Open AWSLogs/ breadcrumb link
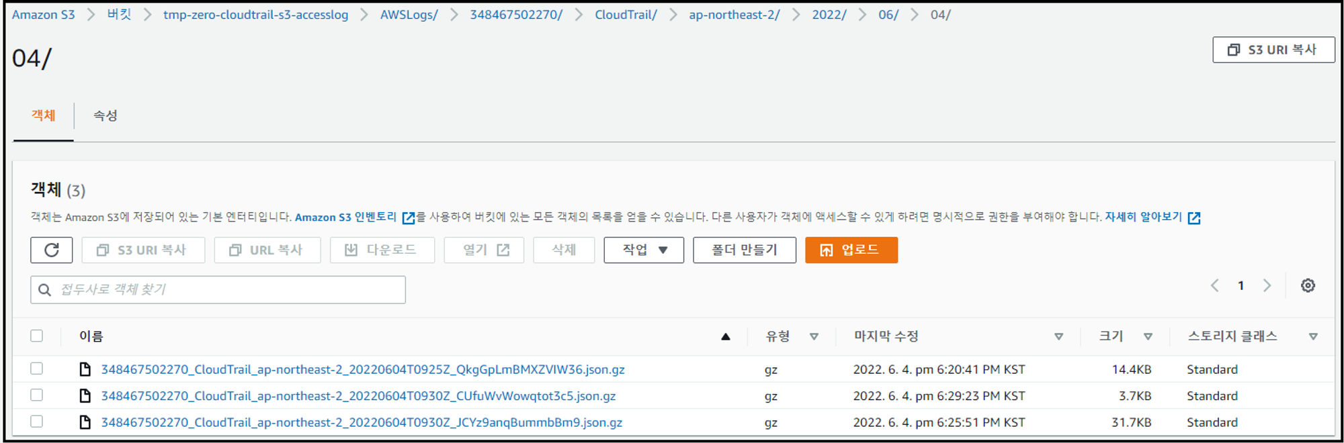The image size is (1344, 443). pyautogui.click(x=409, y=15)
